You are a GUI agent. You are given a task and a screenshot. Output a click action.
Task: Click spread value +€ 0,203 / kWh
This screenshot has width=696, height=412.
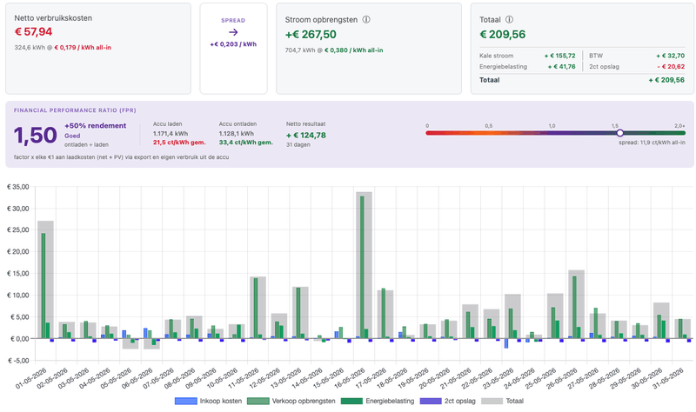(x=233, y=44)
